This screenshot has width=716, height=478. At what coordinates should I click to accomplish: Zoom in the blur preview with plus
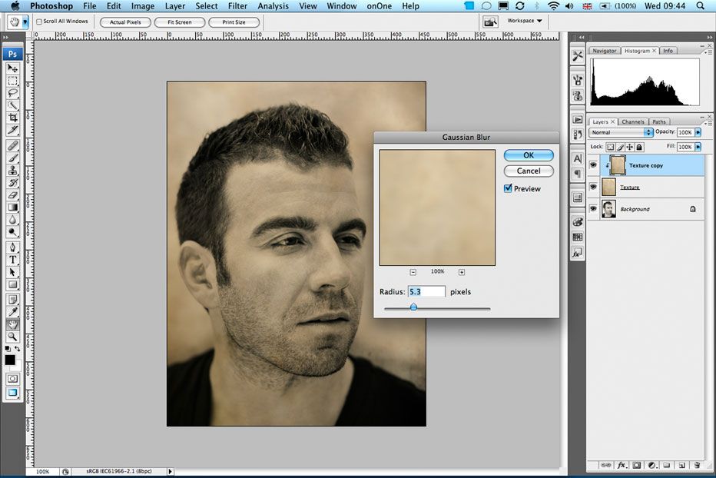[x=462, y=272]
